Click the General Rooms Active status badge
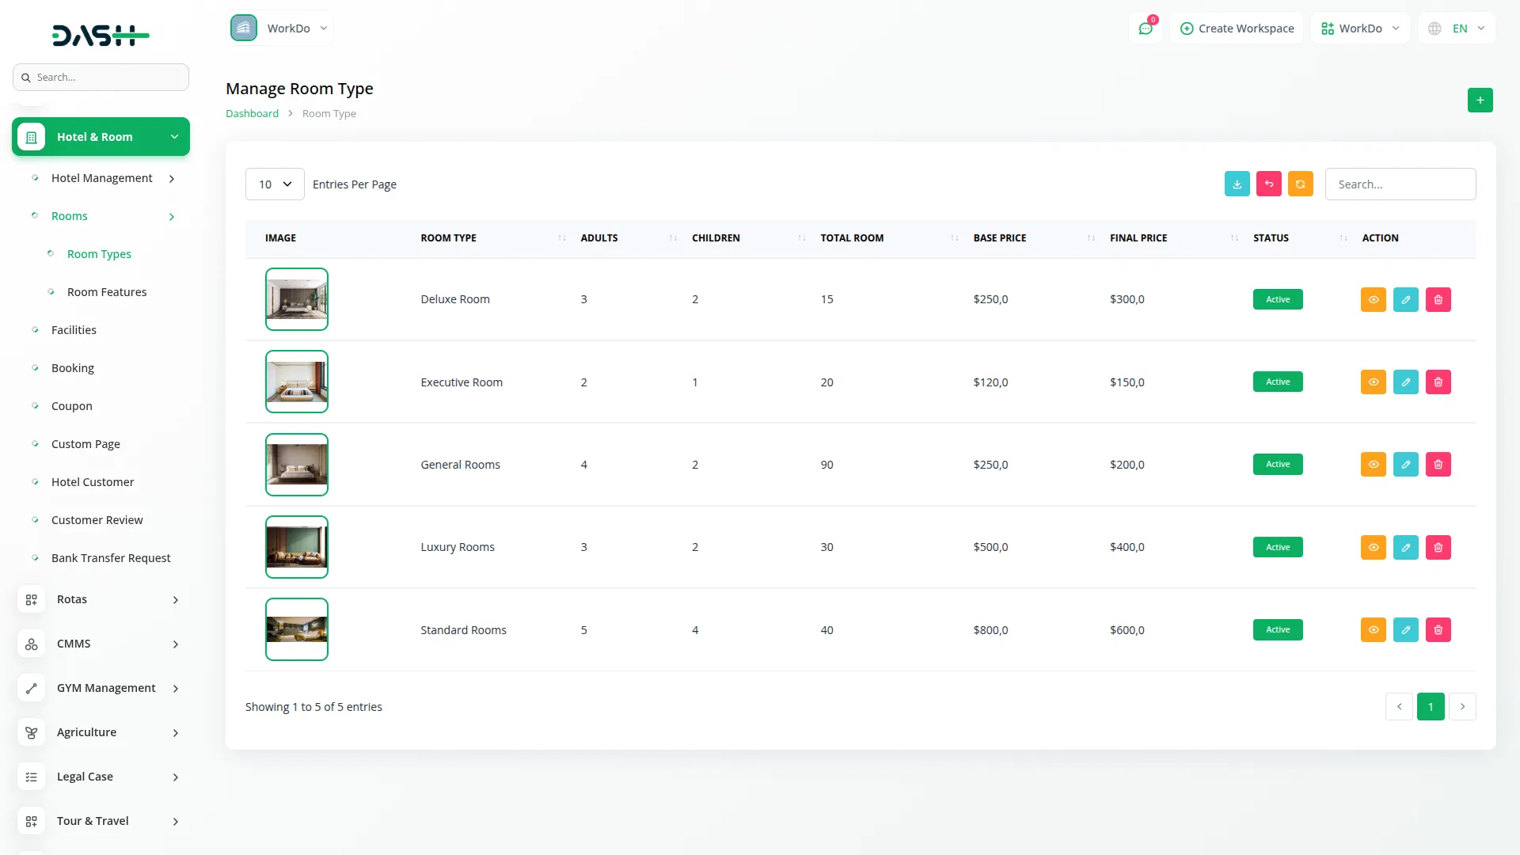 (x=1277, y=465)
